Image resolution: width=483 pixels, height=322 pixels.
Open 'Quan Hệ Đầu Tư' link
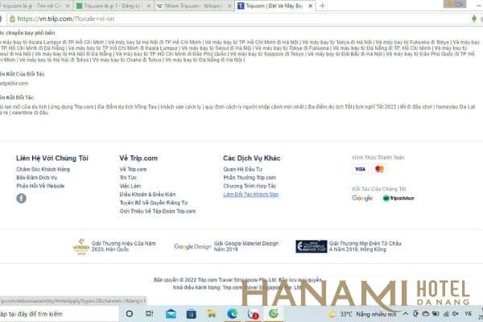[x=243, y=170]
